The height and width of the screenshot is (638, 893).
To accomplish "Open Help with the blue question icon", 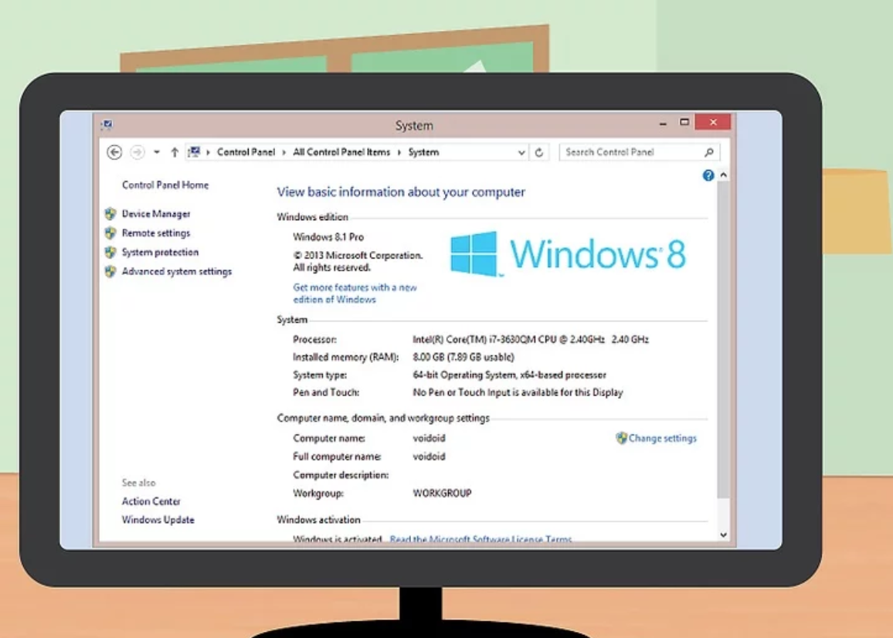I will click(708, 175).
